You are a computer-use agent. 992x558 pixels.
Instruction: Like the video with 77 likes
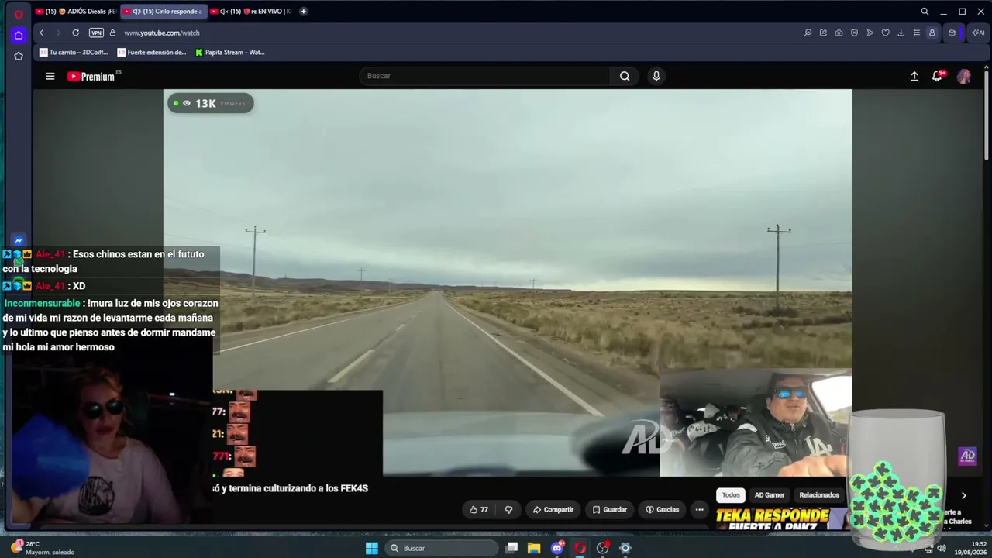coord(479,509)
